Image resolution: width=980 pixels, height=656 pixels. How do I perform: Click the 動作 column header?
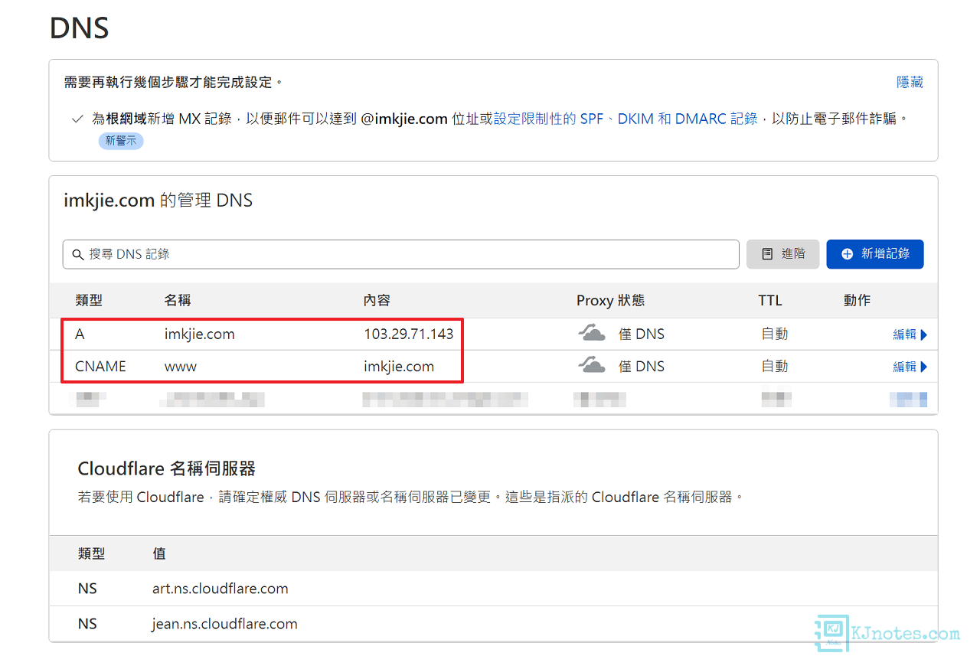(x=857, y=301)
